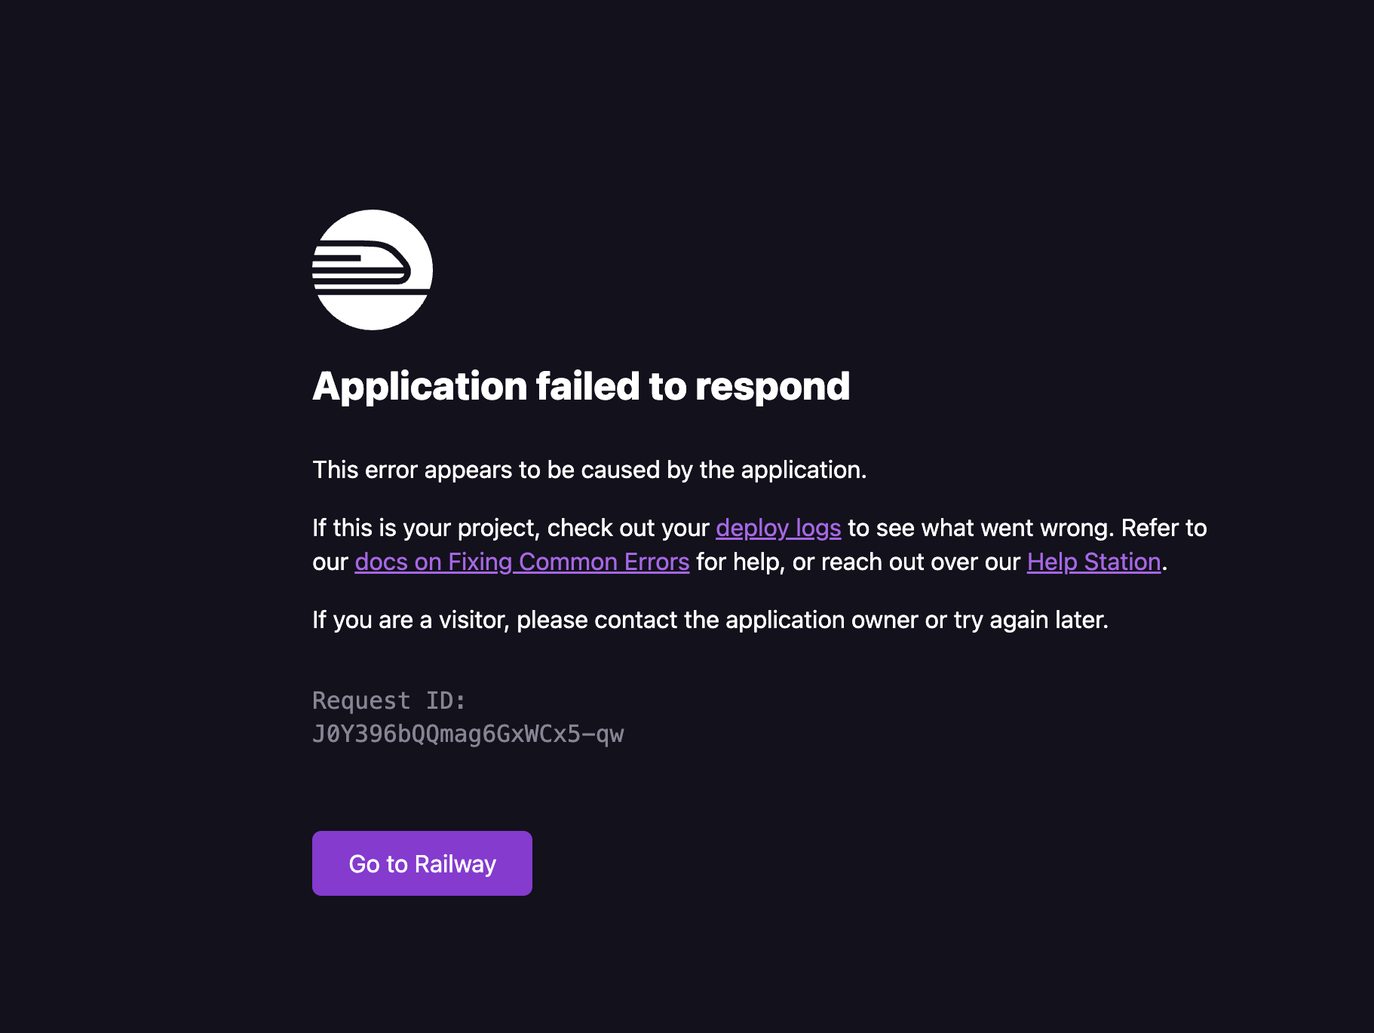
Task: Click "Refer to" at the line end
Action: [1164, 528]
